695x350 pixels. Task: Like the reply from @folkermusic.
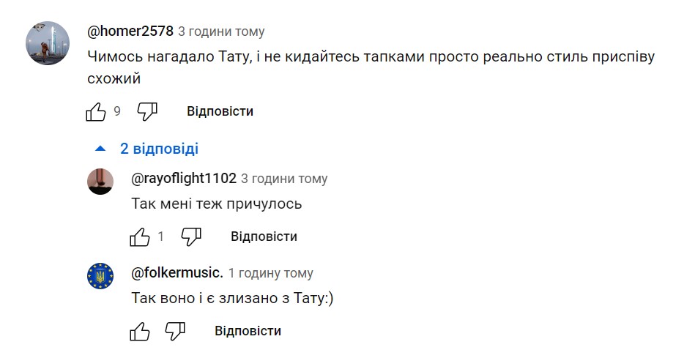pos(140,331)
